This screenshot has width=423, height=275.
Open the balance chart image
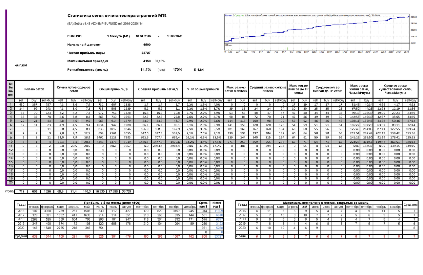coord(320,33)
